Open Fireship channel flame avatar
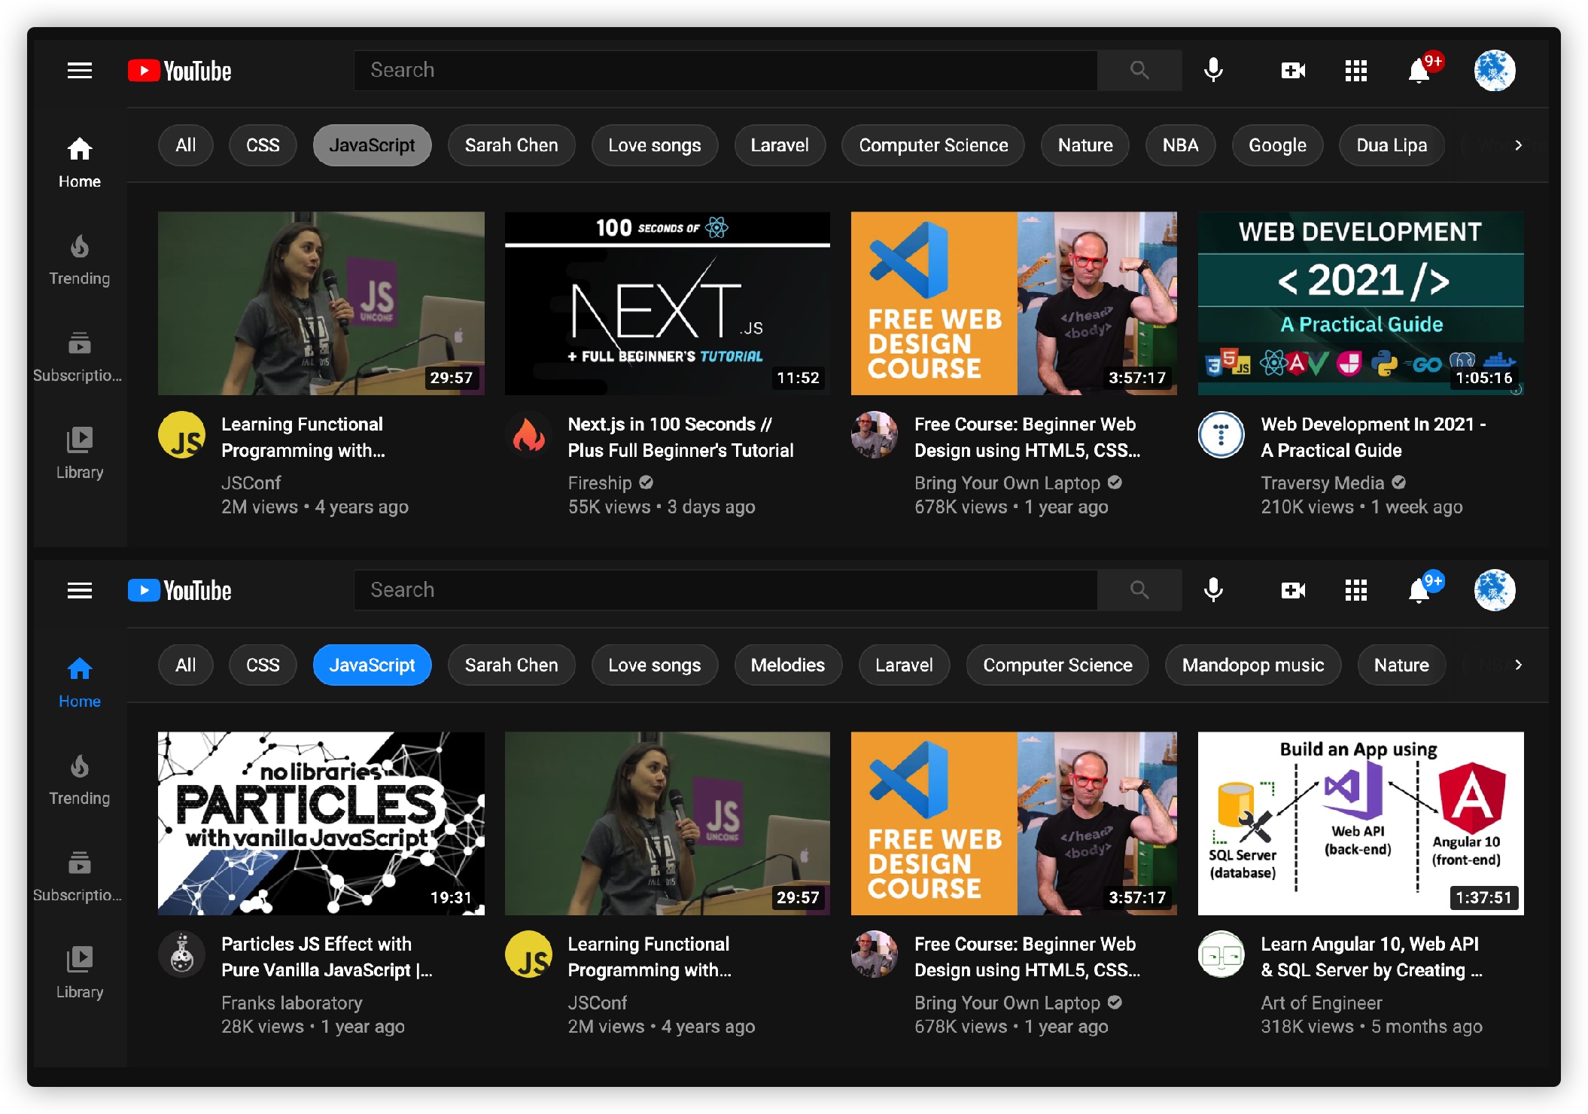Viewport: 1588px width, 1114px height. click(x=528, y=434)
